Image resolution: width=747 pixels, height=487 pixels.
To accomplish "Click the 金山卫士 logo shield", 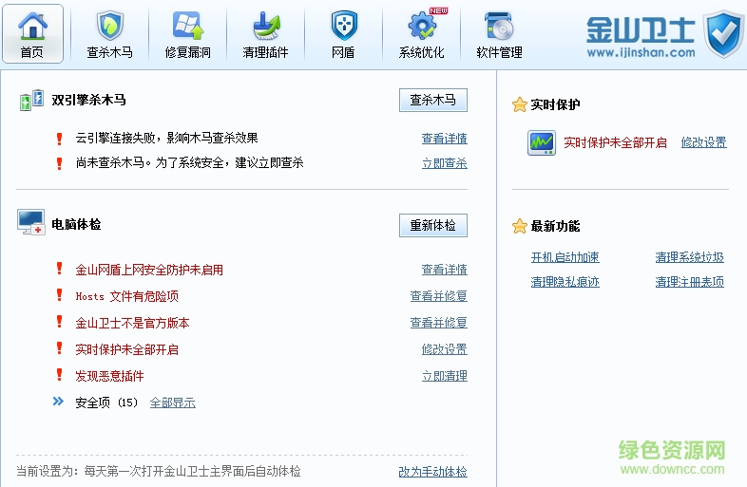I will tap(723, 33).
